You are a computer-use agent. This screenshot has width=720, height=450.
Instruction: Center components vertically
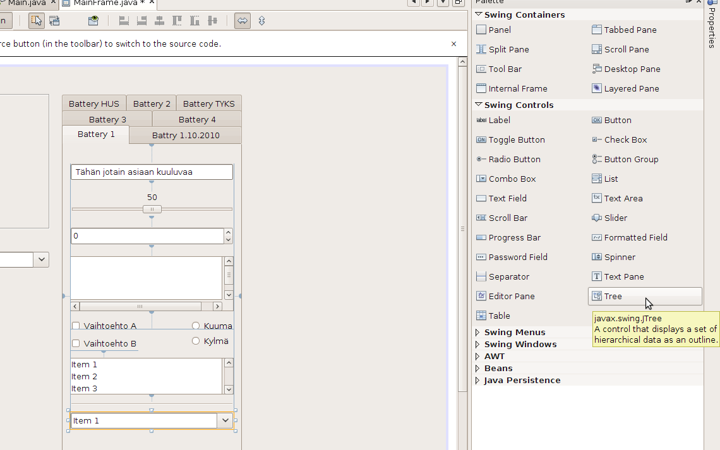212,21
